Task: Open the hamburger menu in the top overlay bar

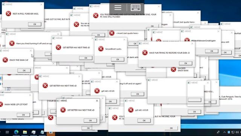Action: pyautogui.click(x=118, y=8)
